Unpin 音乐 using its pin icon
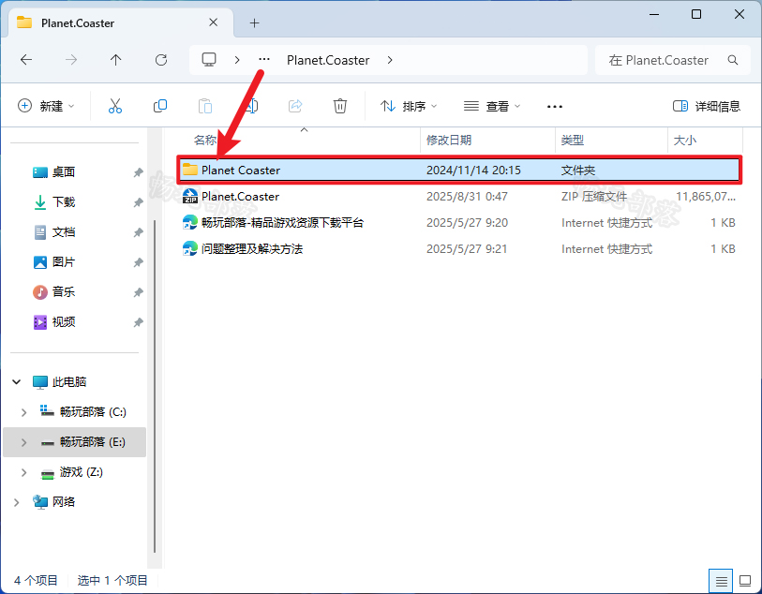 (x=138, y=292)
